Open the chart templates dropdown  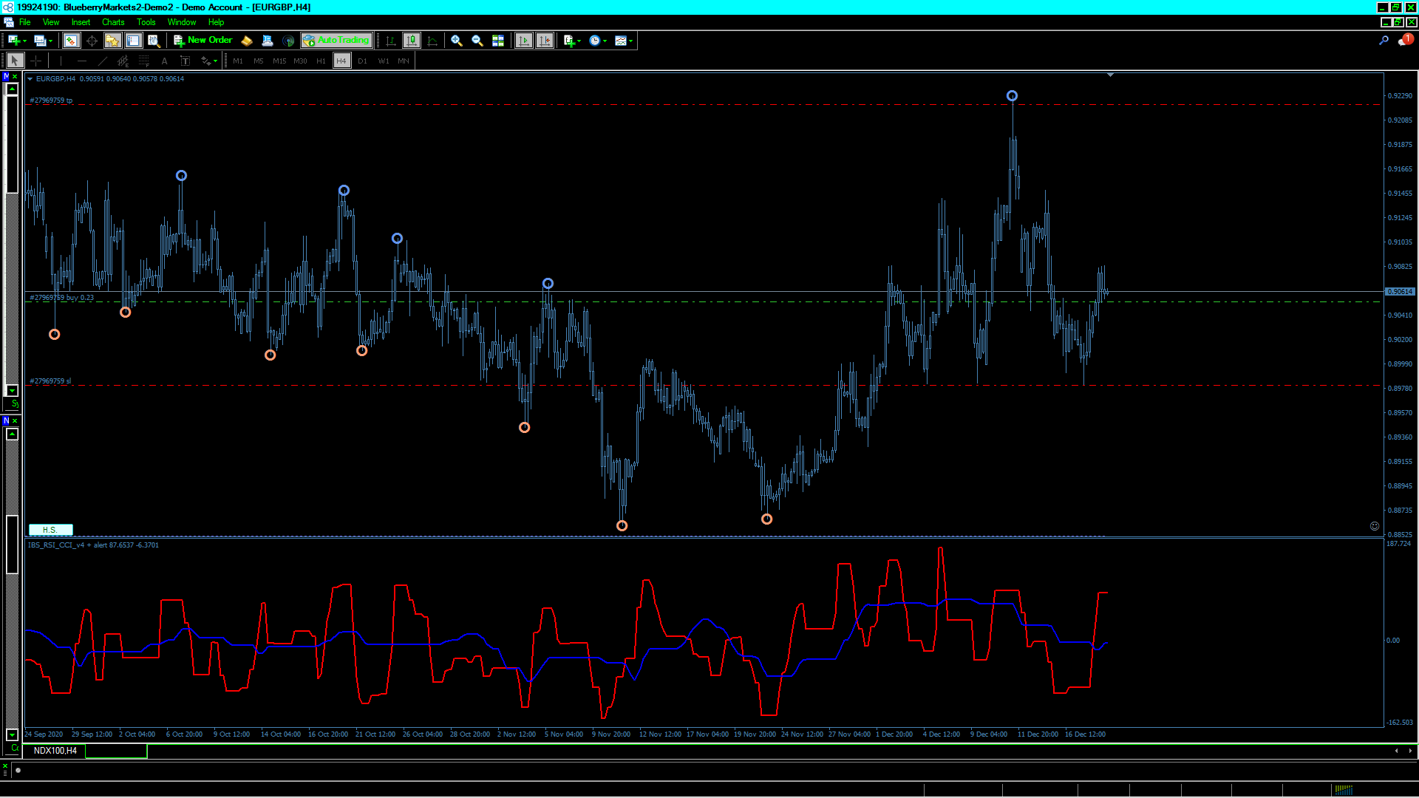click(x=625, y=41)
